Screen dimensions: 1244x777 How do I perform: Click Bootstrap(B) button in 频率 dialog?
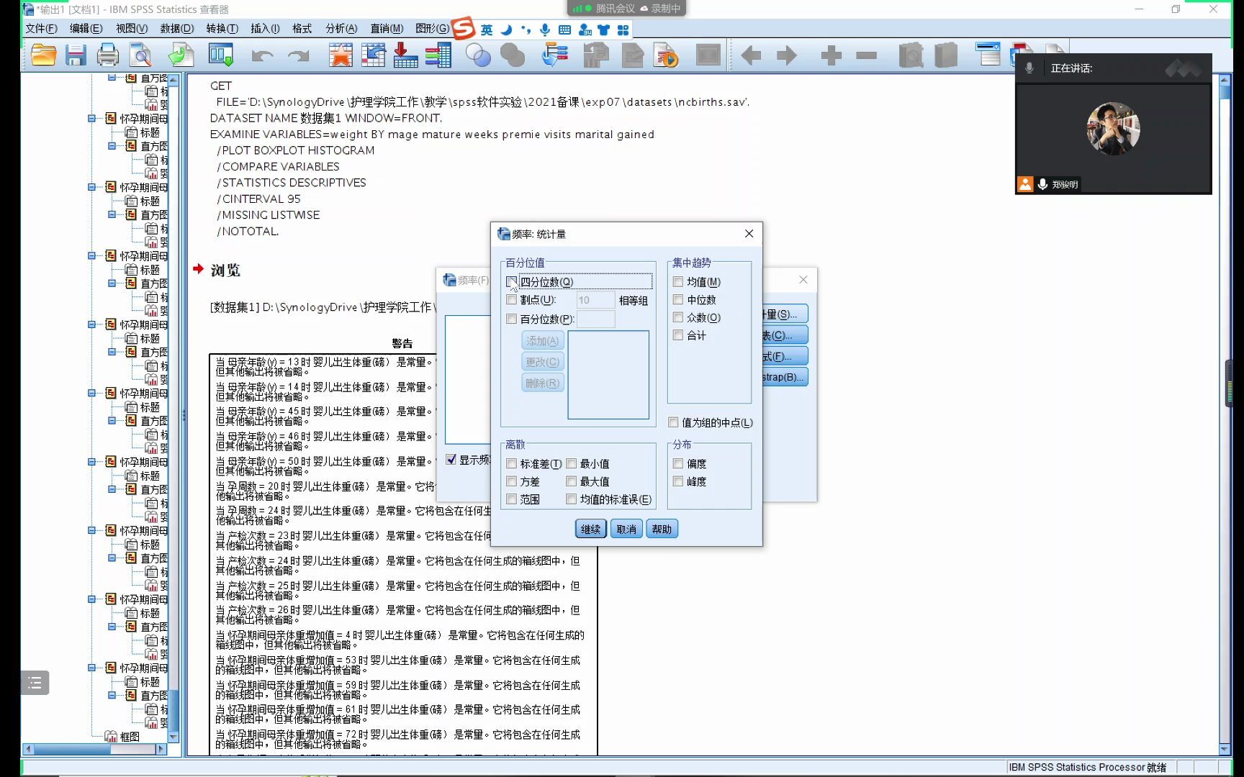[785, 377]
